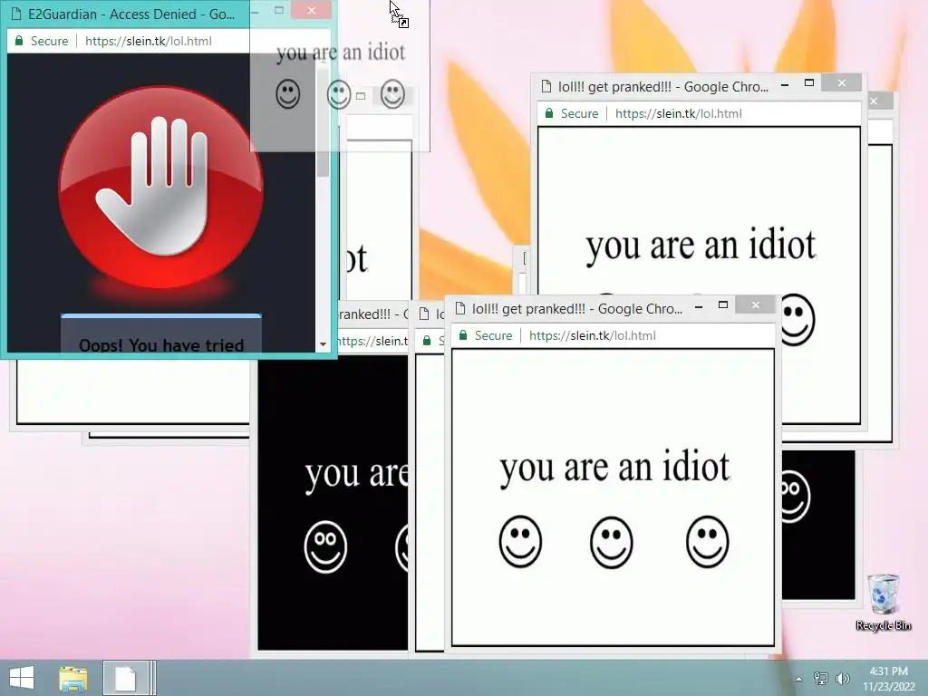Minimize the front get pranked window

pos(699,306)
